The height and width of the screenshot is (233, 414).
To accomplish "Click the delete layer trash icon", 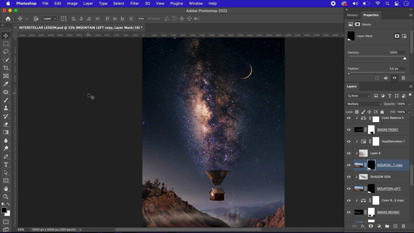I will (x=403, y=226).
